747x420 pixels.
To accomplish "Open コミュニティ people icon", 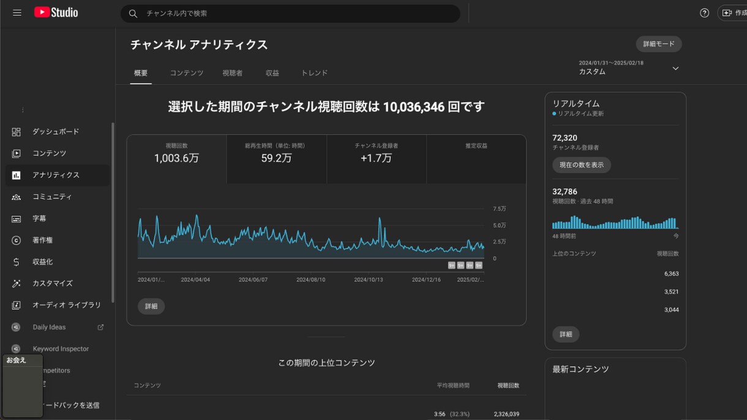I will click(x=17, y=197).
